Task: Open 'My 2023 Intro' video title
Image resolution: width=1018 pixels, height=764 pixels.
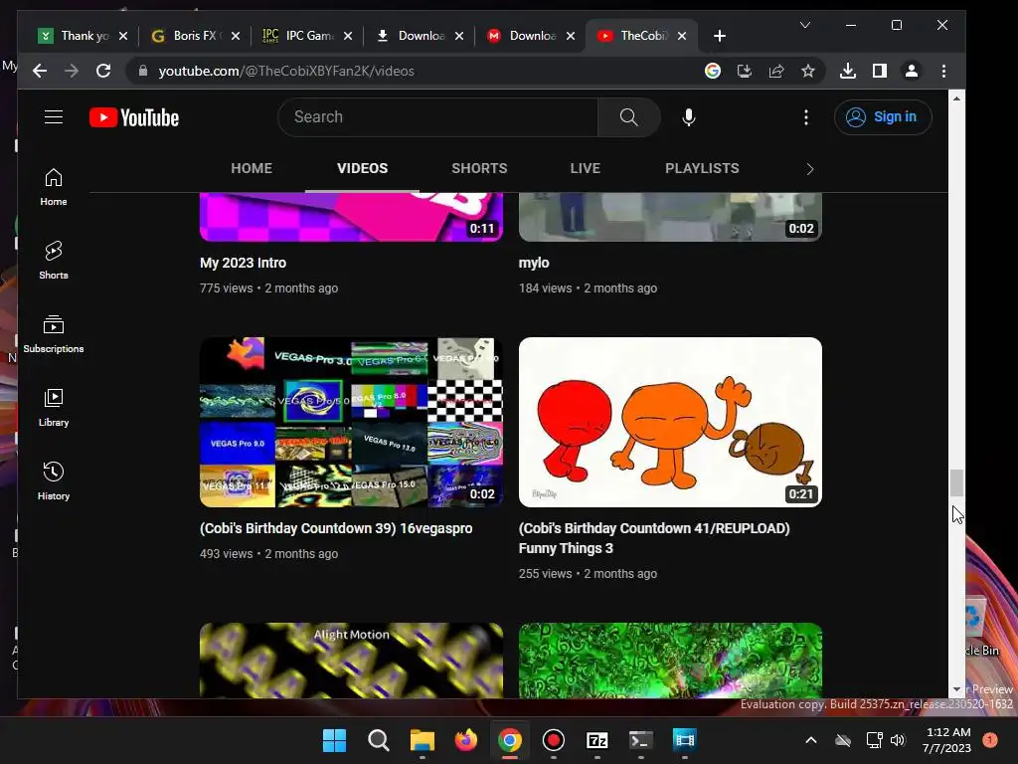Action: [243, 263]
